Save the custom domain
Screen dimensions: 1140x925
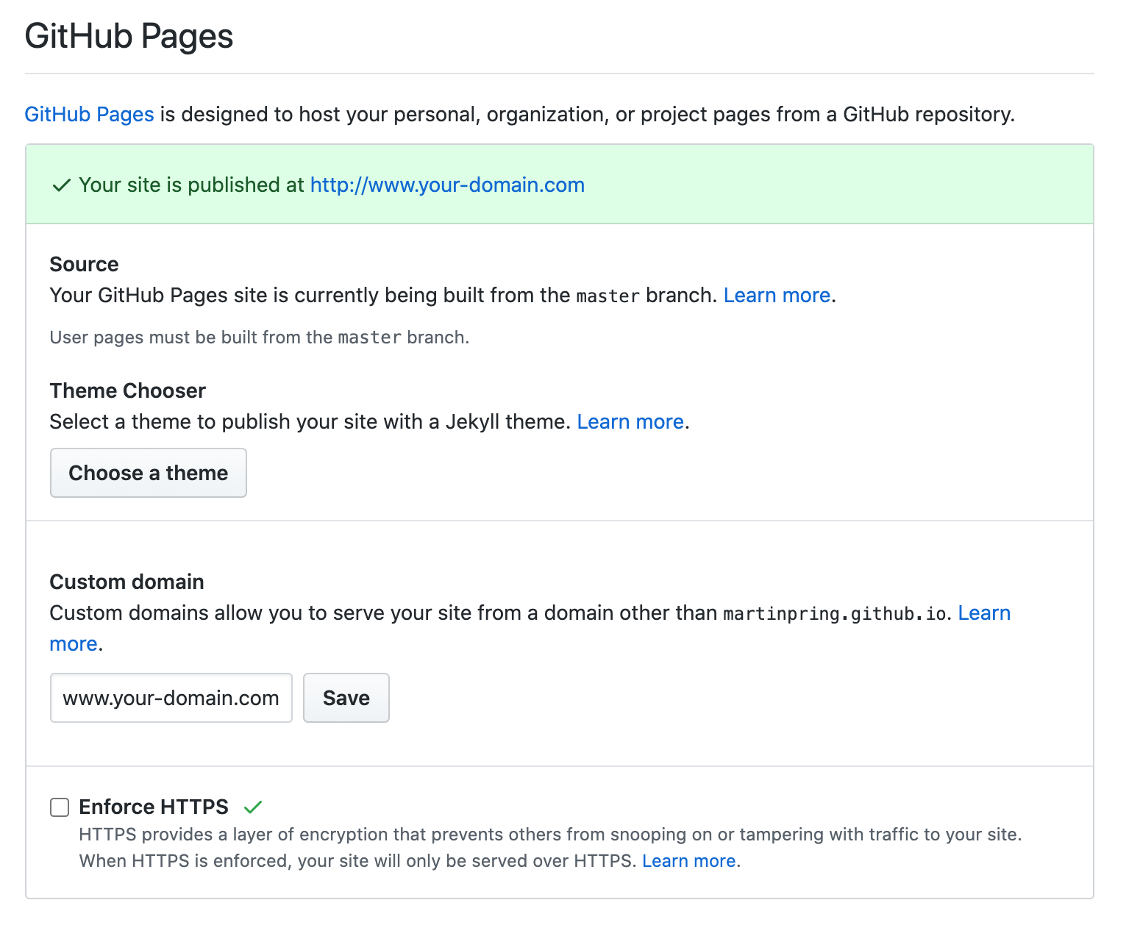(346, 698)
